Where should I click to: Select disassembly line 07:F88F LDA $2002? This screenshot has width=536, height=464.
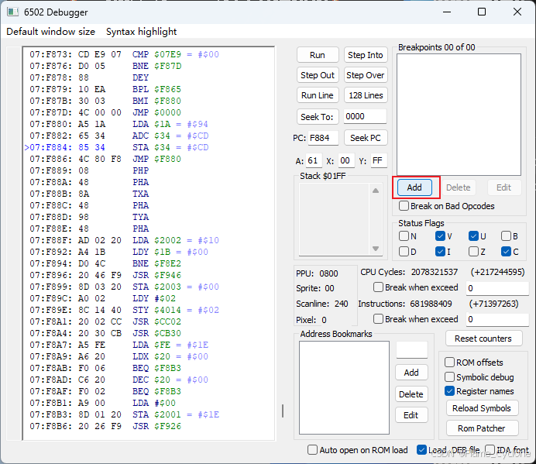[x=124, y=240]
